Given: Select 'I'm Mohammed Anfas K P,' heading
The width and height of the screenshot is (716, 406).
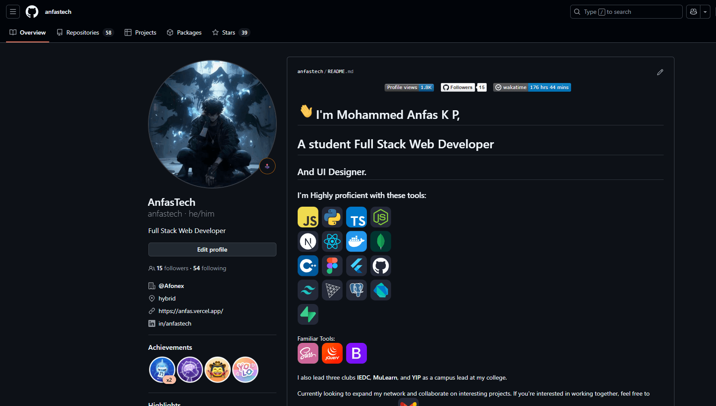Looking at the screenshot, I should tap(388, 115).
